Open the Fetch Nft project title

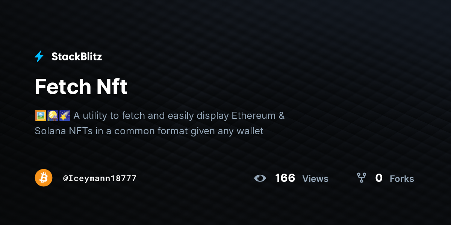pyautogui.click(x=81, y=87)
